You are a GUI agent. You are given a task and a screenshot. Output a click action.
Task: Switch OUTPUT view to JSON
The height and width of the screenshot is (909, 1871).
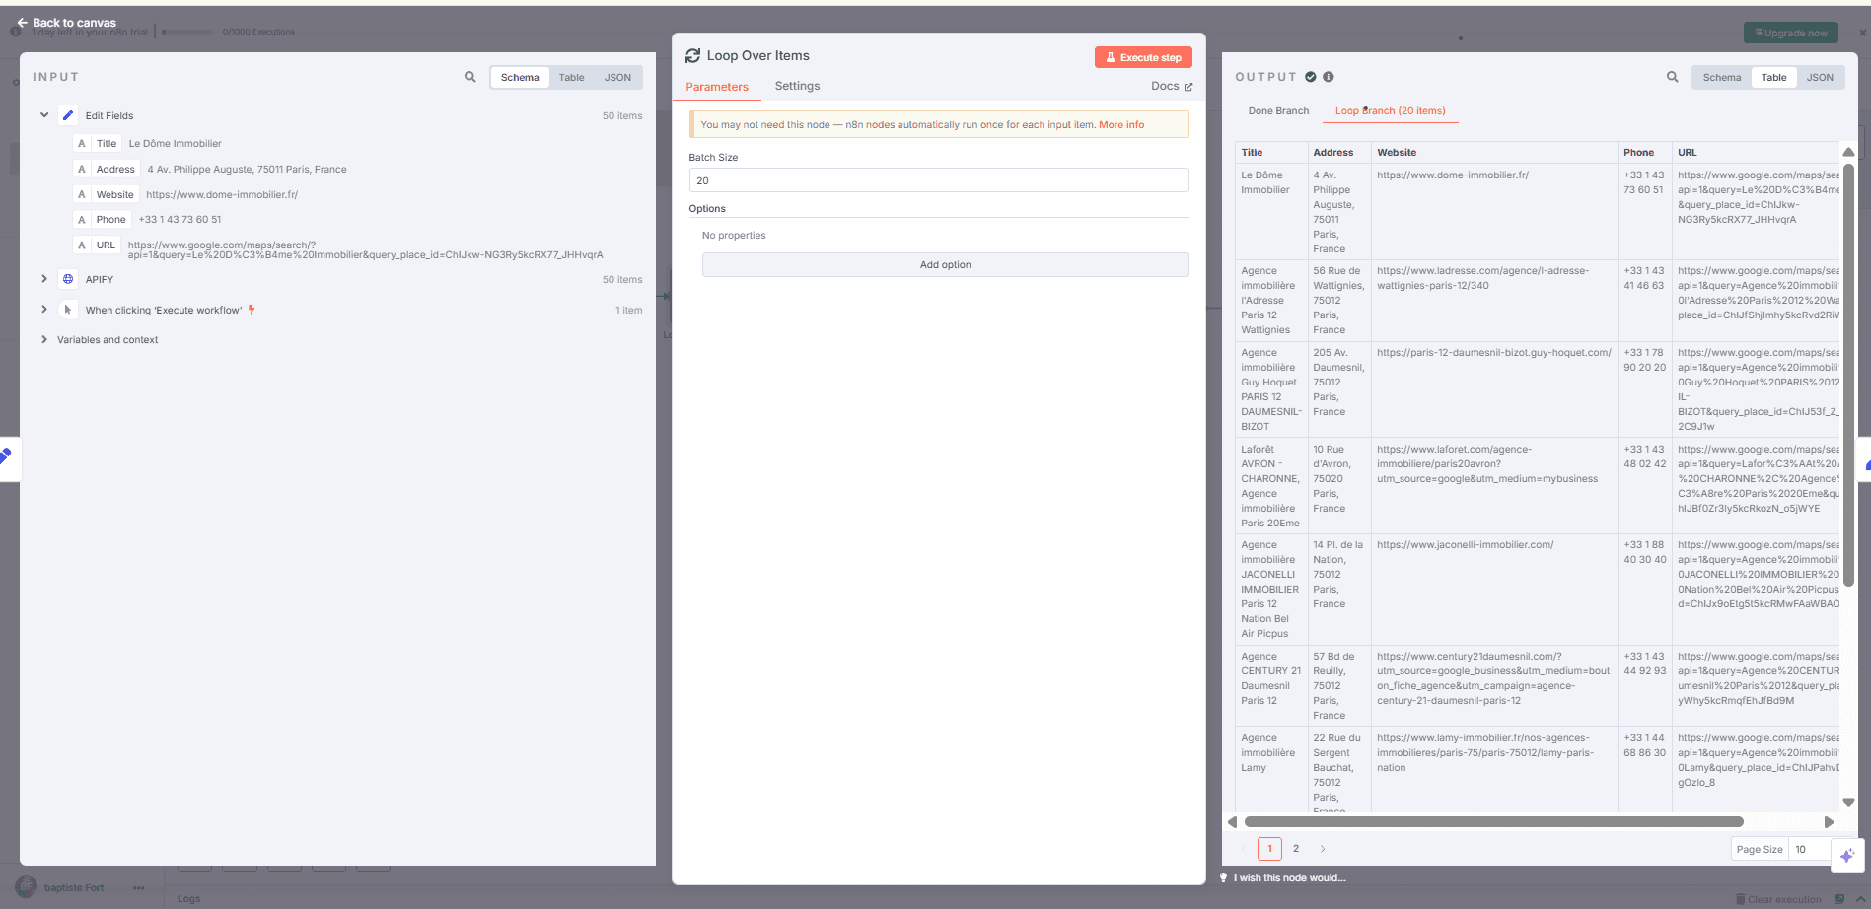click(1821, 77)
